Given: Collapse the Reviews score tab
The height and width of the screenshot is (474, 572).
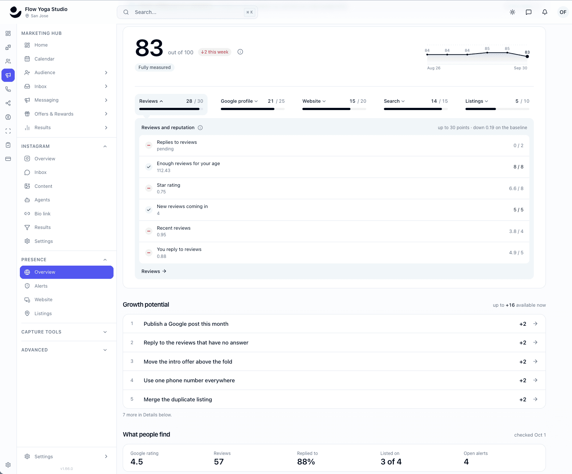Looking at the screenshot, I should click(x=171, y=104).
